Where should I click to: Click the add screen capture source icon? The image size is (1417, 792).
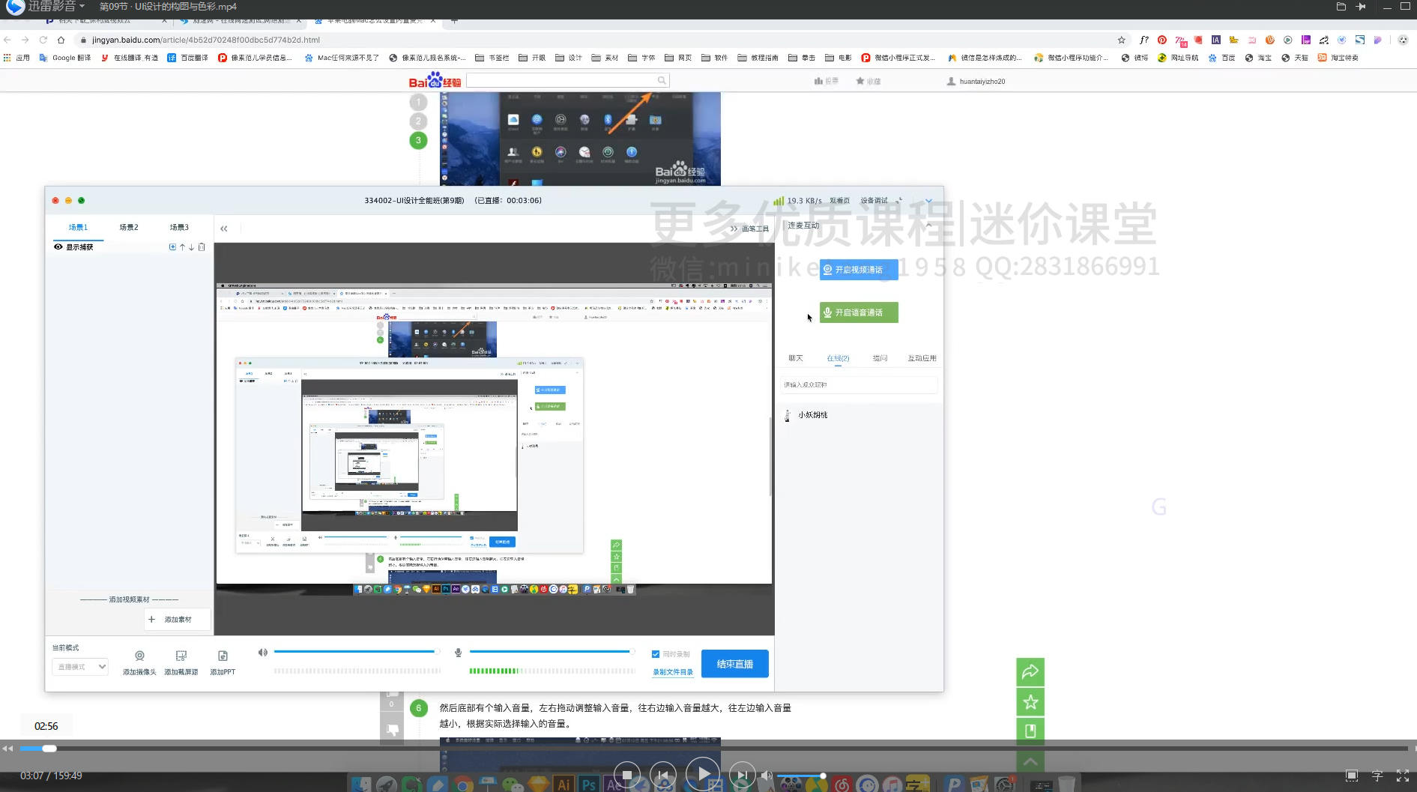coord(181,656)
